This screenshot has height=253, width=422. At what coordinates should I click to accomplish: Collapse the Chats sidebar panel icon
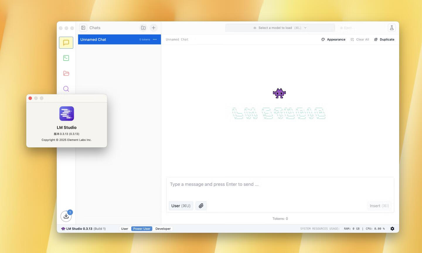83,28
